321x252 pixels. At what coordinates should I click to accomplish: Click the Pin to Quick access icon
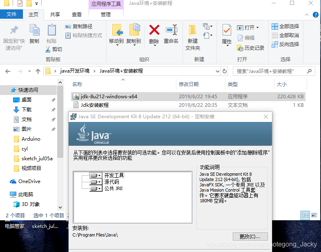click(x=14, y=30)
